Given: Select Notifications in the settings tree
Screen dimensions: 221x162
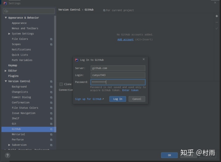Looking at the screenshot, I should point(21,49).
